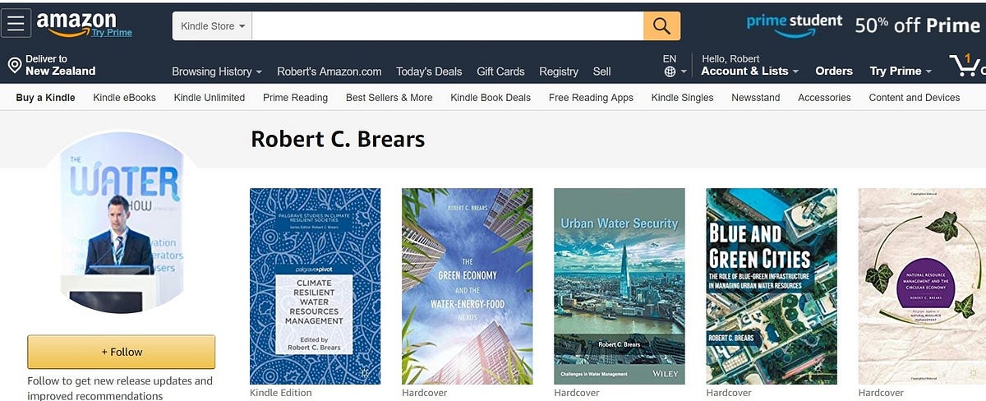986x401 pixels.
Task: Open the Orders link
Action: click(834, 71)
